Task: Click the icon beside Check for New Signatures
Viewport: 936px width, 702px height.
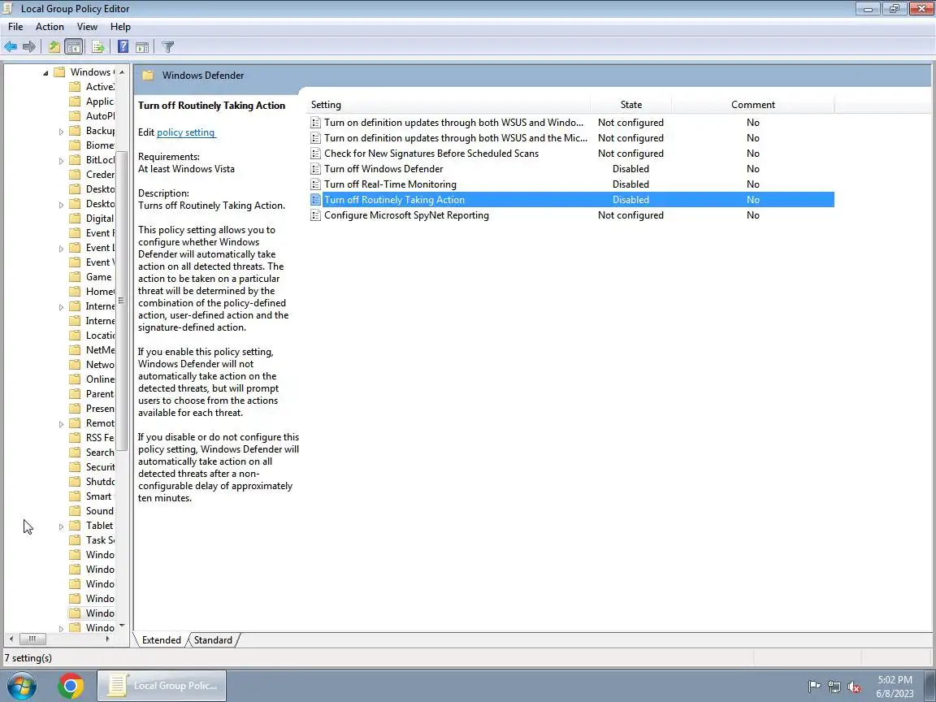Action: pyautogui.click(x=316, y=154)
